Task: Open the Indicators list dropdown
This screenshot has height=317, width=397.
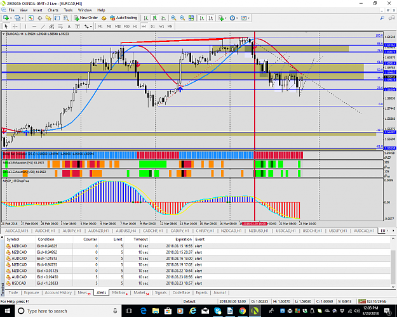Action: [x=222, y=18]
